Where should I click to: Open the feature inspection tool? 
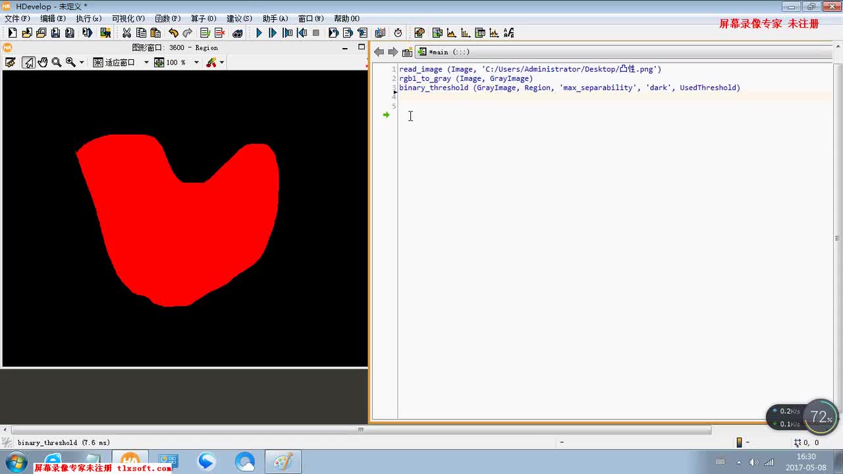(x=480, y=33)
